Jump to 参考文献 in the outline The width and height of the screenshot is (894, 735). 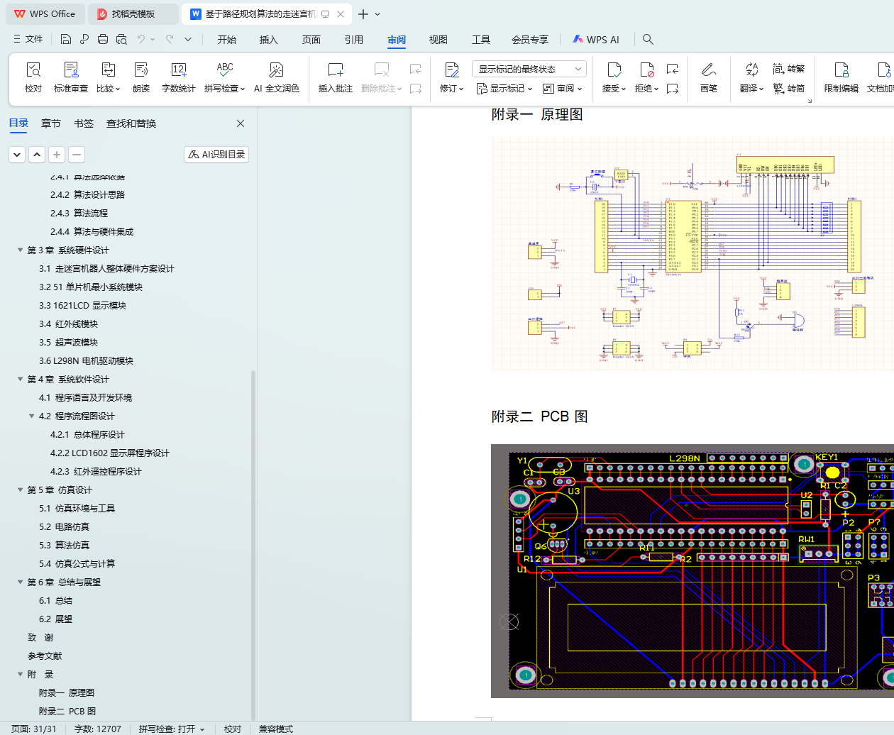coord(45,656)
